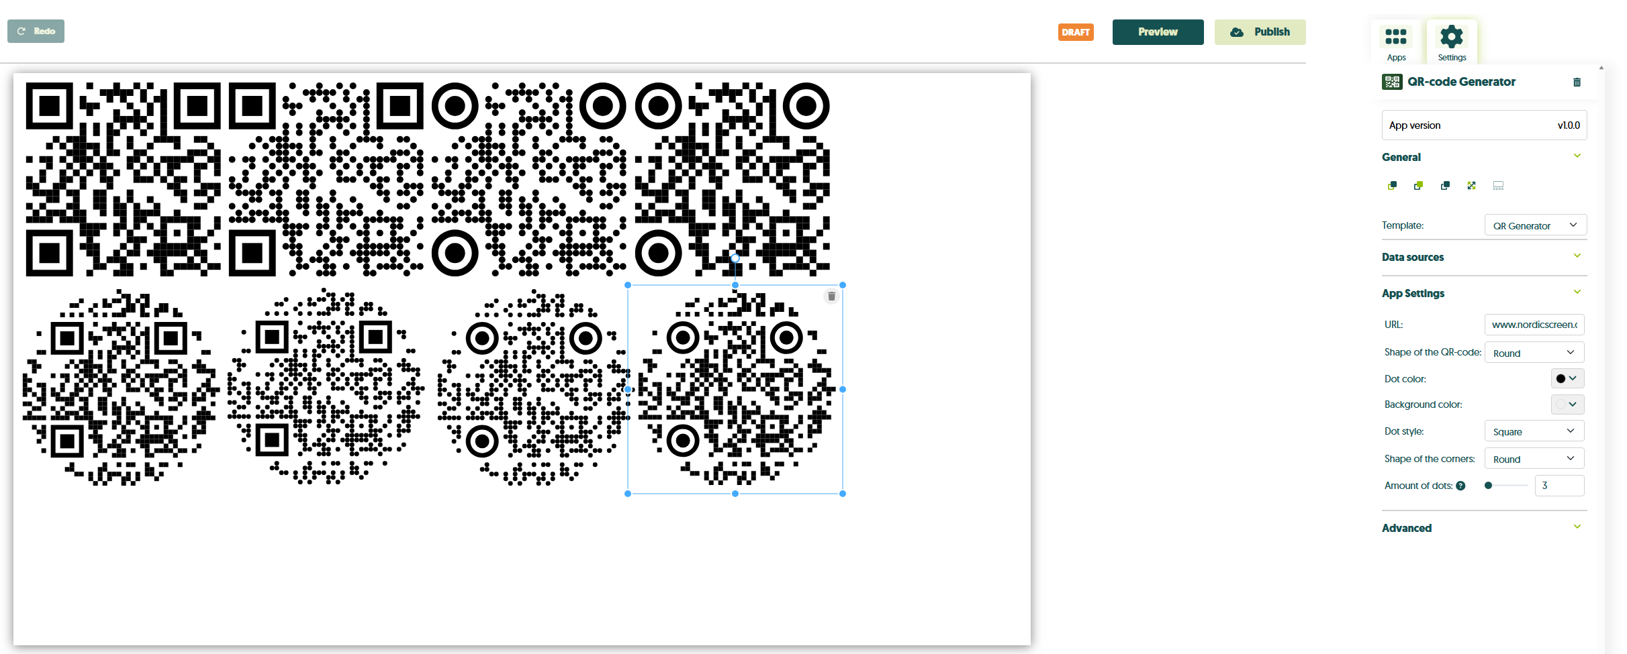Open the Shape of the QR-code dropdown
The image size is (1627, 654).
pos(1534,353)
